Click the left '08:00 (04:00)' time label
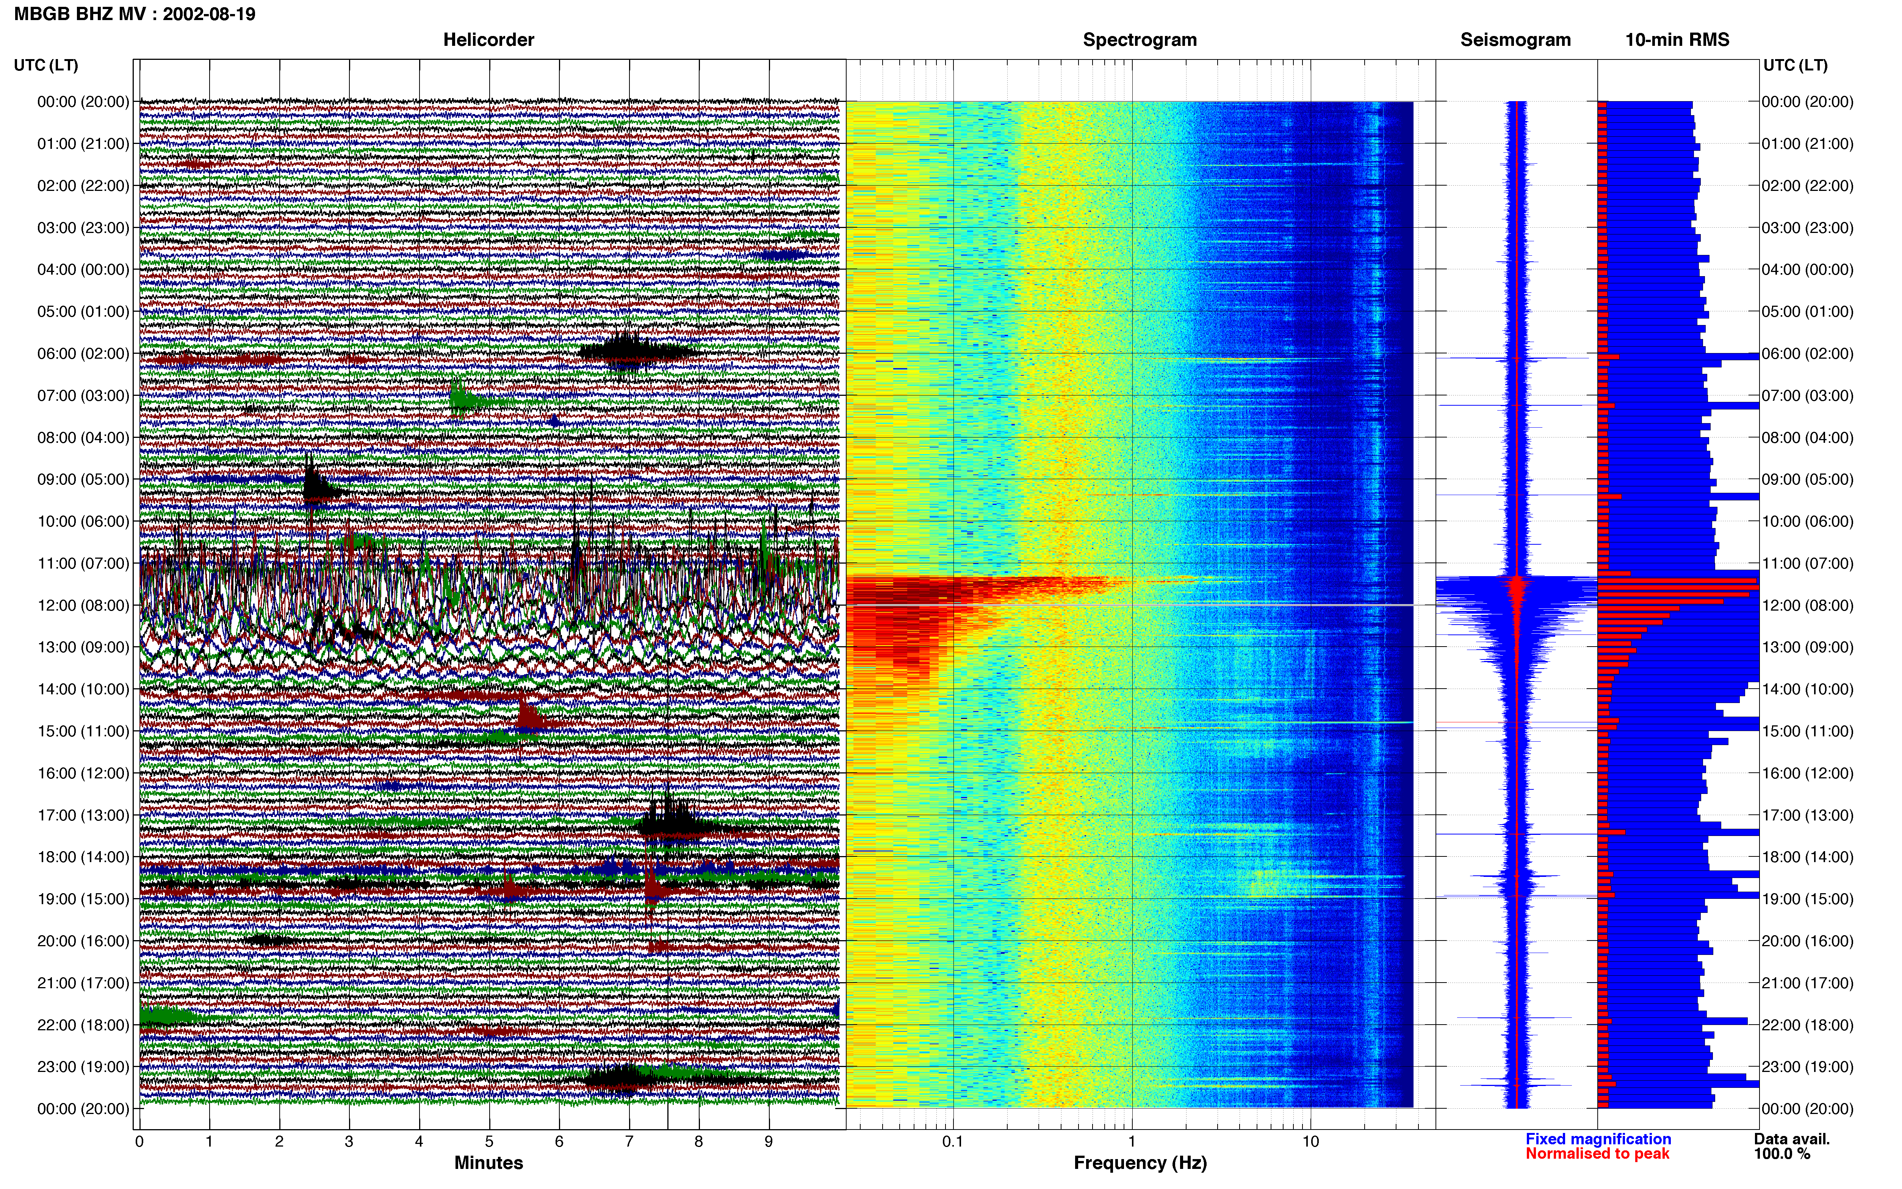Screen dimensions: 1902x1189 83,437
